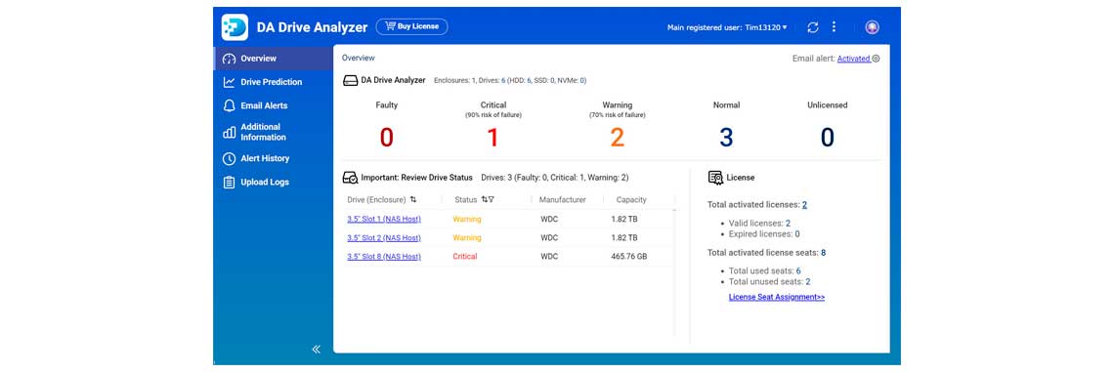Open 3.5" Slot 8 (NAS Host) link
Image resolution: width=1114 pixels, height=372 pixels.
(384, 256)
